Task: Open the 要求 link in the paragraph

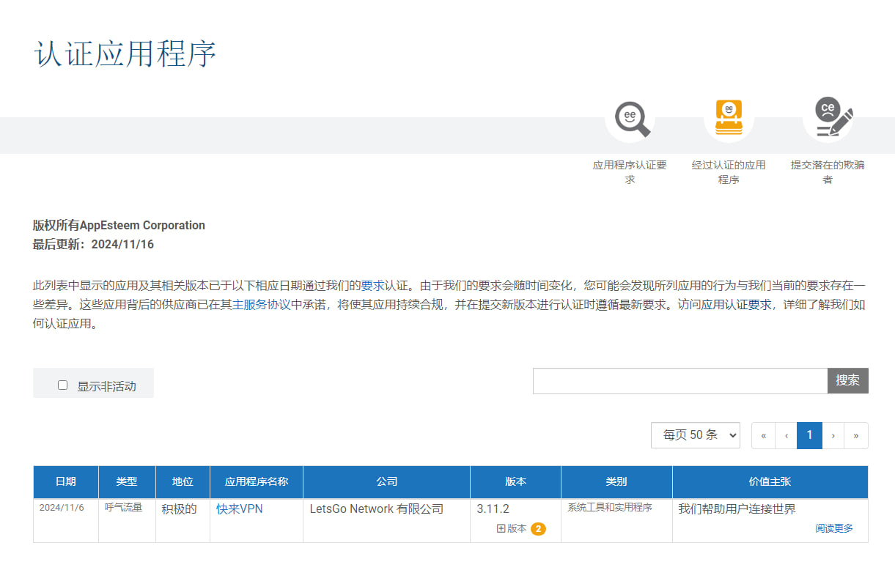Action: point(372,285)
